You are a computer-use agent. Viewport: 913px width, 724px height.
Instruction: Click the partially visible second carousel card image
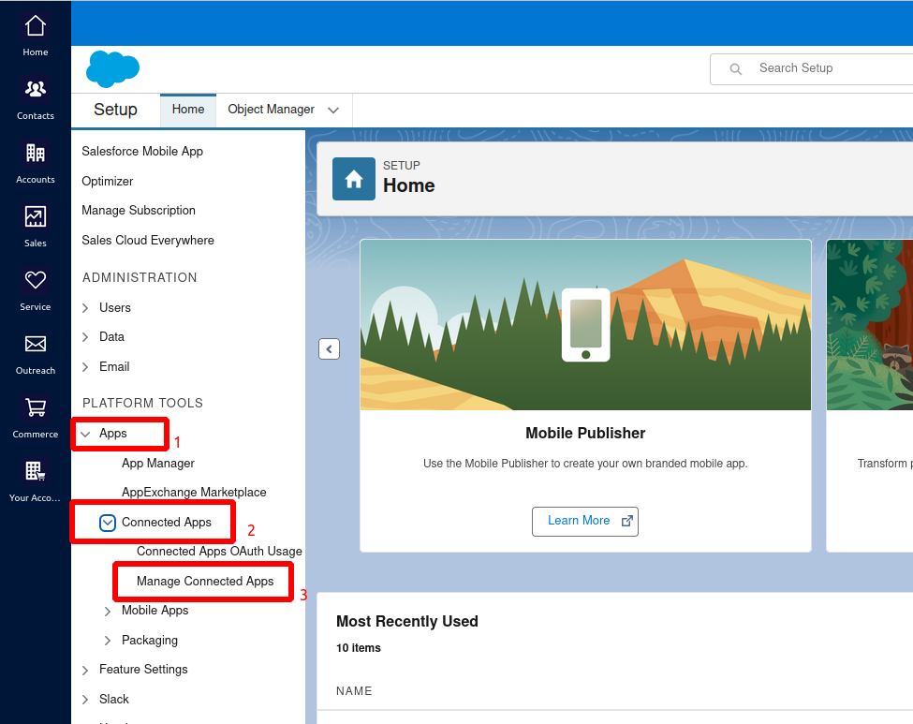tap(870, 324)
